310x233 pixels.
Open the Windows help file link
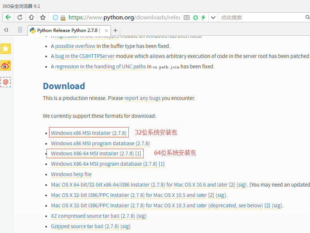click(x=71, y=174)
